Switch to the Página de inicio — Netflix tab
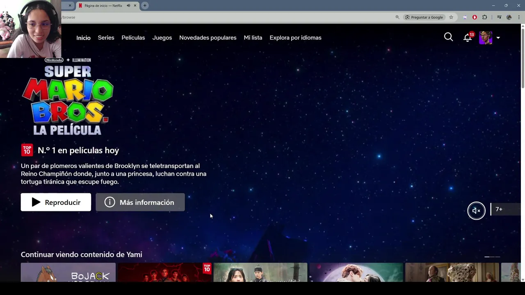The image size is (525, 295). tap(107, 5)
